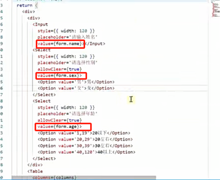Click the <Table opening tag
The height and width of the screenshot is (180, 220).
[35, 171]
